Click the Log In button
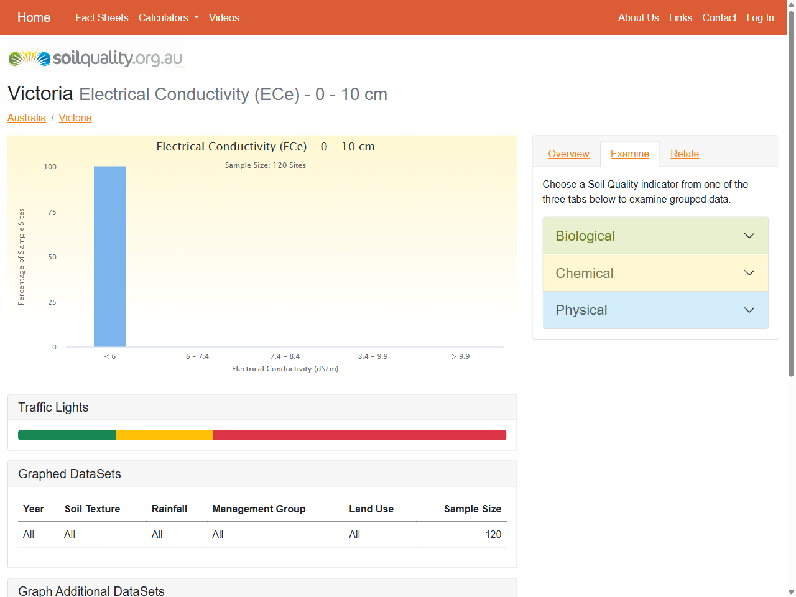This screenshot has width=796, height=597. pyautogui.click(x=760, y=17)
